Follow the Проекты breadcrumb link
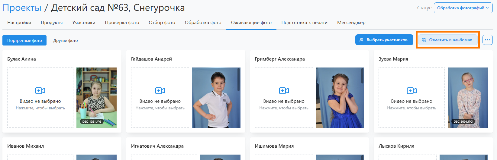Viewport: 497px width, 160px height. click(22, 8)
